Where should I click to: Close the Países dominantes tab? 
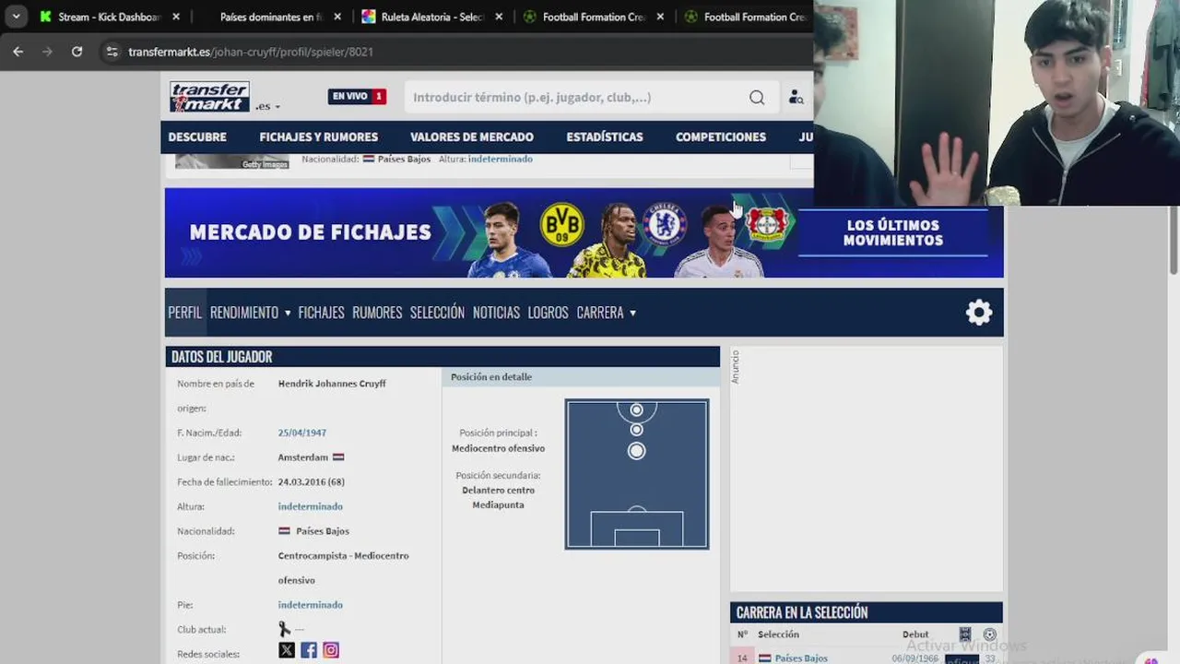point(337,17)
